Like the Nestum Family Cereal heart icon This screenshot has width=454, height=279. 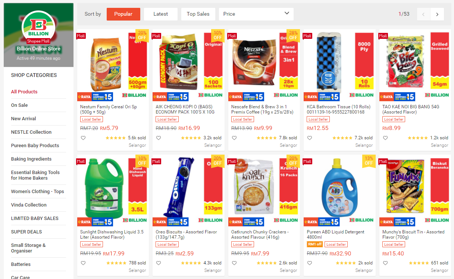pos(83,138)
